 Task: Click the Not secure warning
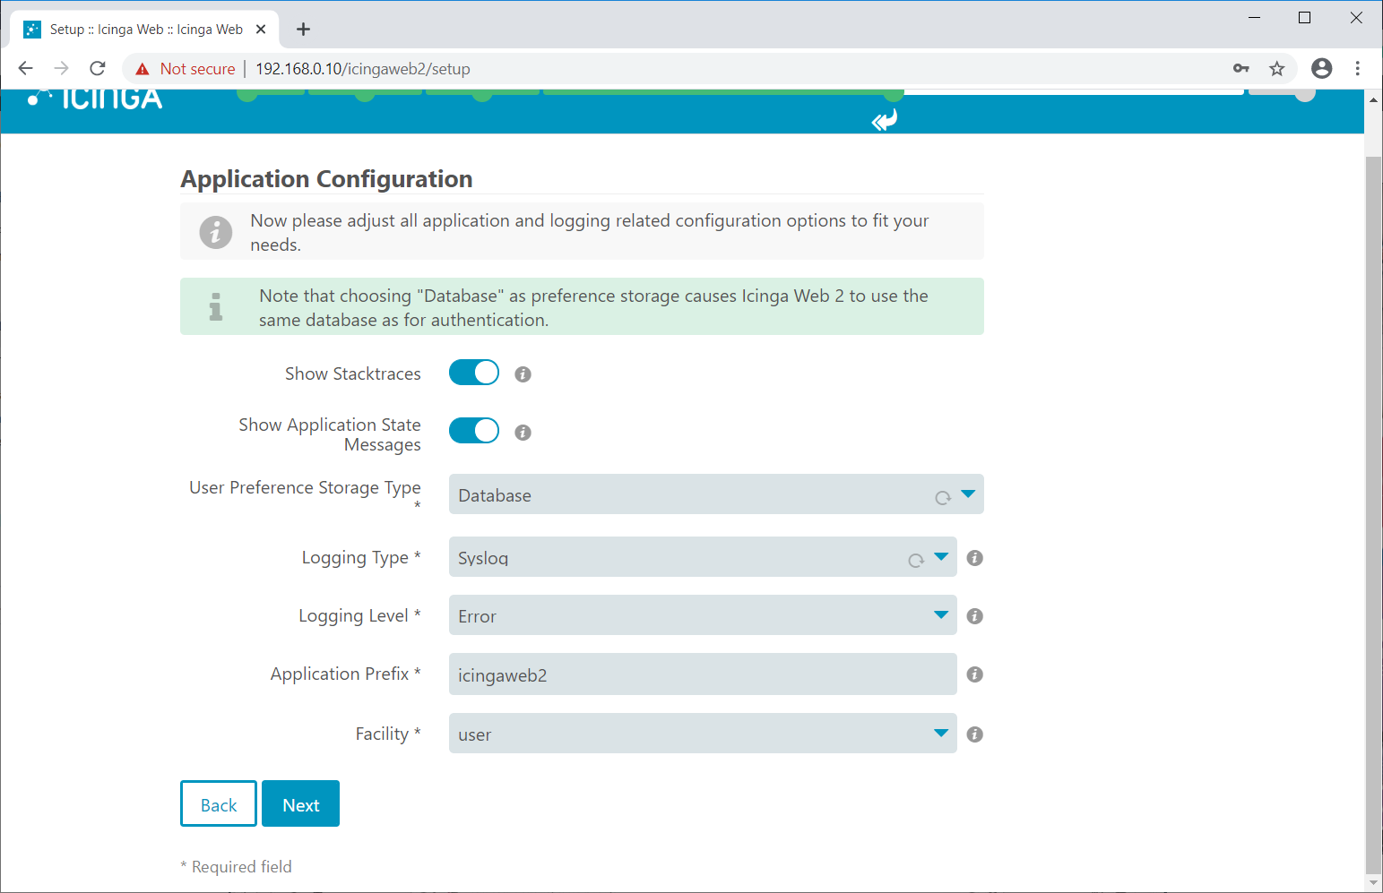pyautogui.click(x=186, y=69)
